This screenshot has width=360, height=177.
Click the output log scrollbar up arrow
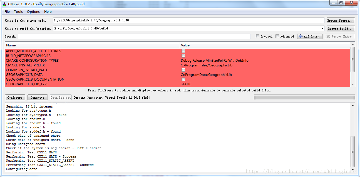[x=353, y=105]
